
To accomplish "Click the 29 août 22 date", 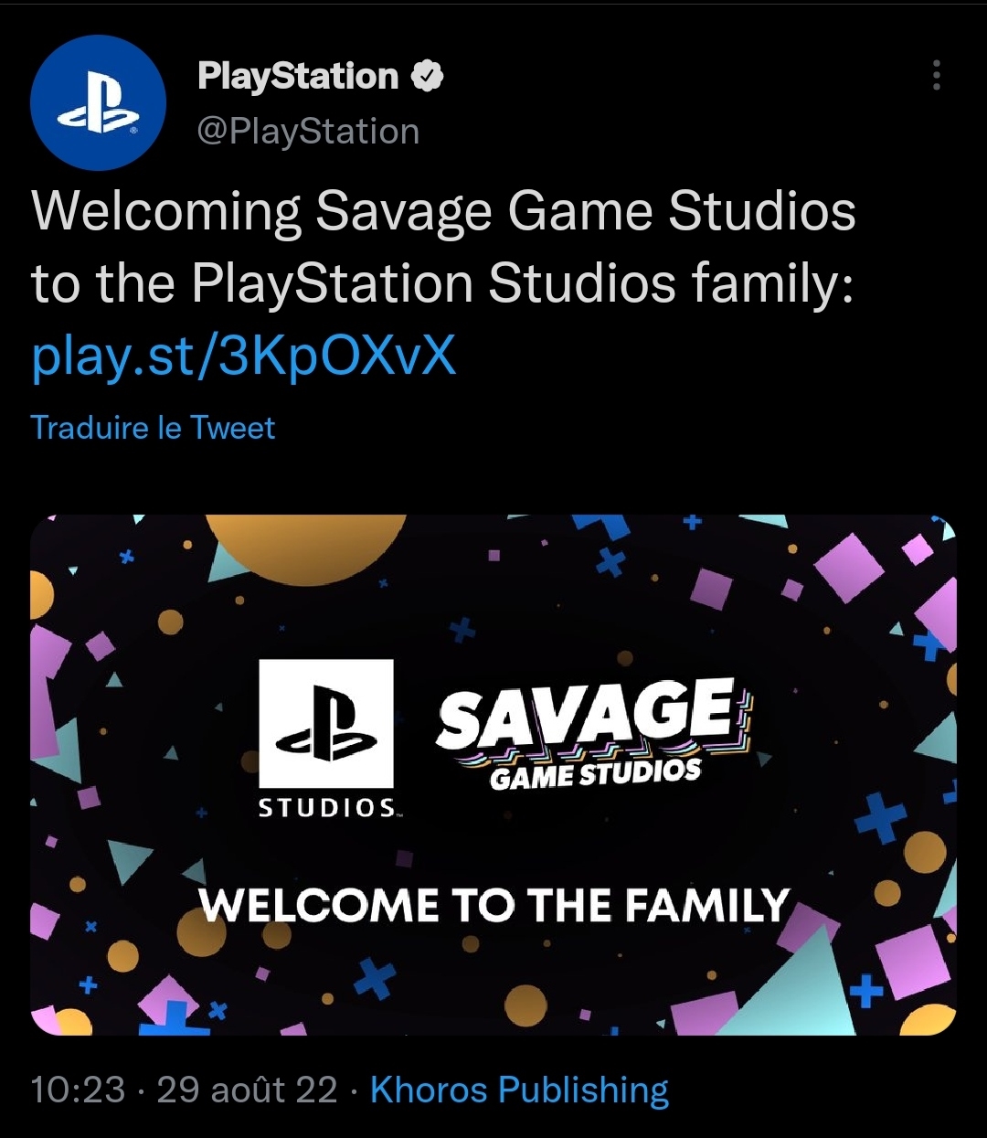I will [247, 1090].
